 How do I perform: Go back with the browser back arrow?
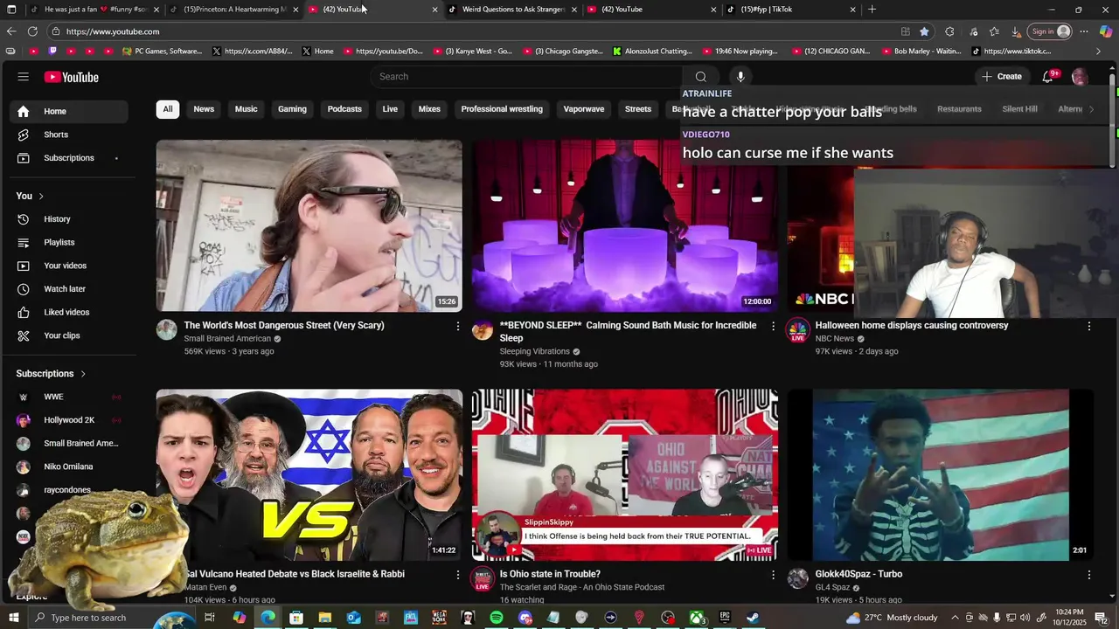[x=10, y=31]
